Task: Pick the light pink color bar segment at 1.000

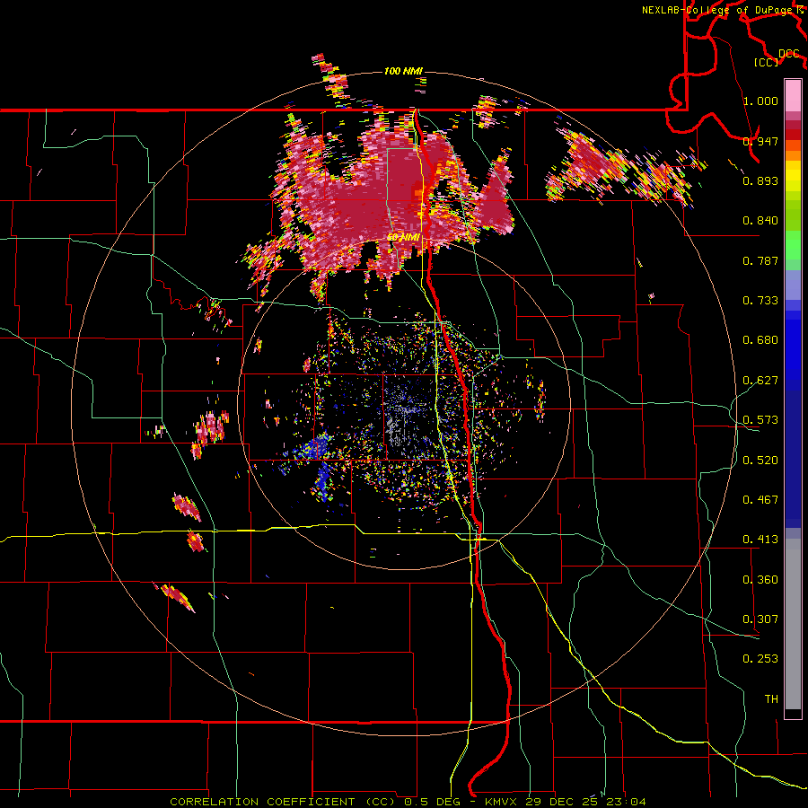Action: point(793,96)
